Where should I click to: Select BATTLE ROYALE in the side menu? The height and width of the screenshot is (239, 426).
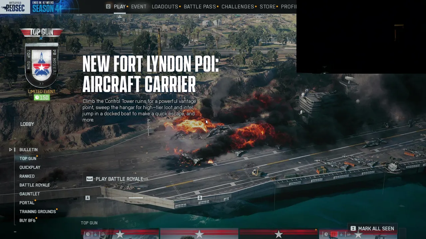35,185
